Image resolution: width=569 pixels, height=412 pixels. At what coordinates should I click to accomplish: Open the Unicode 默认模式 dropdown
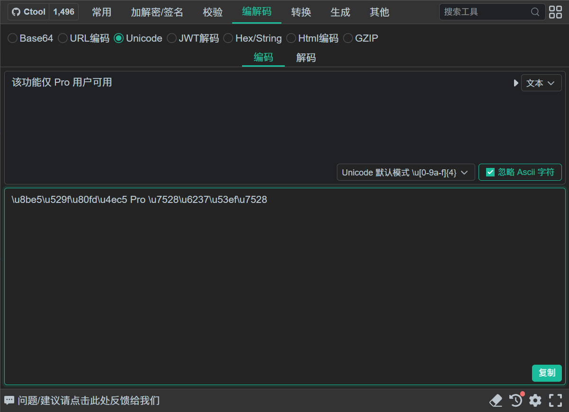406,172
